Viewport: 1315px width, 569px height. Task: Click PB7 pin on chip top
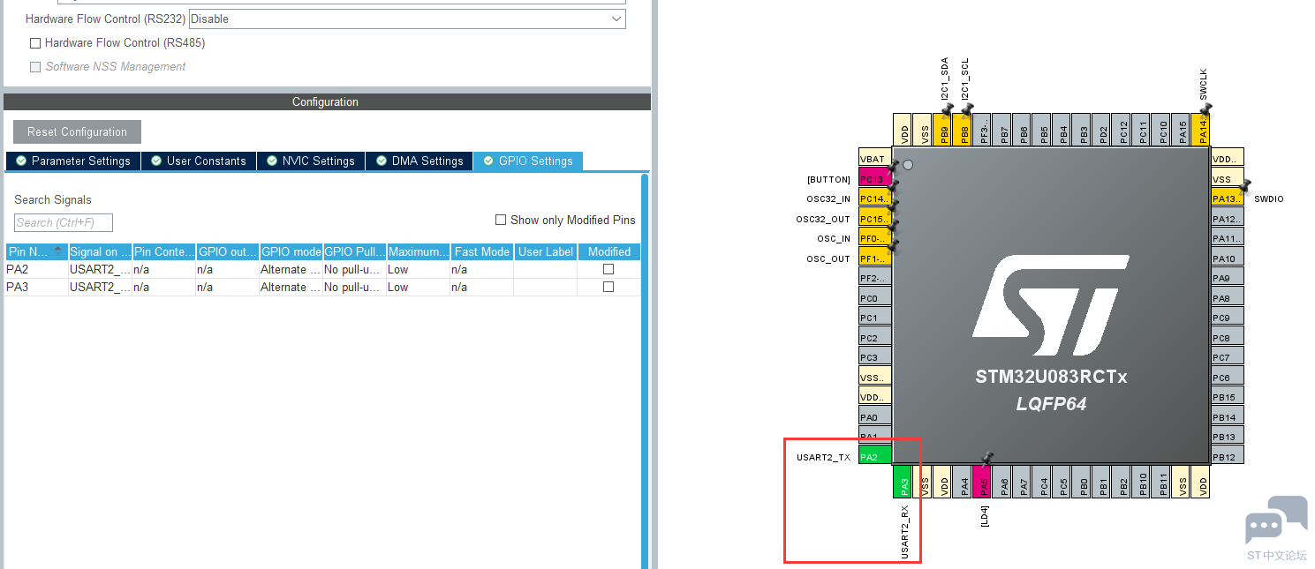[x=1002, y=129]
